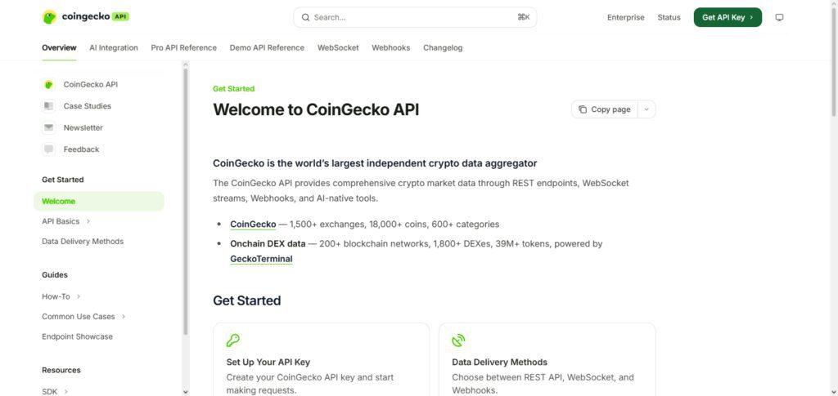The image size is (838, 396).
Task: Click the Get Started section heading
Action: click(x=247, y=300)
